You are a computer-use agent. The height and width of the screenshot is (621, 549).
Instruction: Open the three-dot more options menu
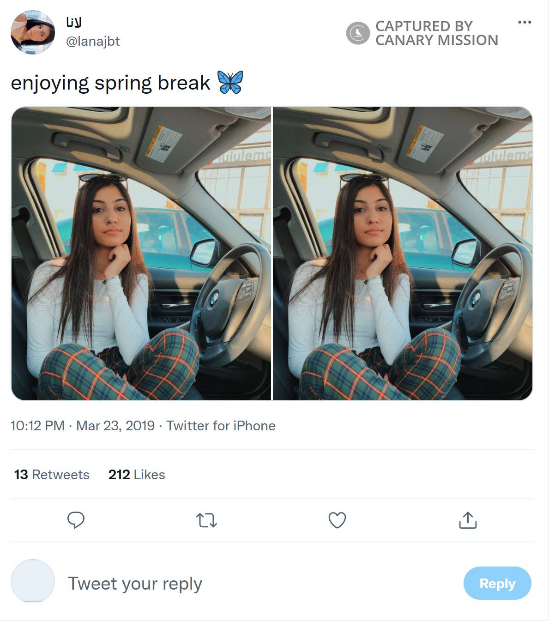(x=525, y=22)
